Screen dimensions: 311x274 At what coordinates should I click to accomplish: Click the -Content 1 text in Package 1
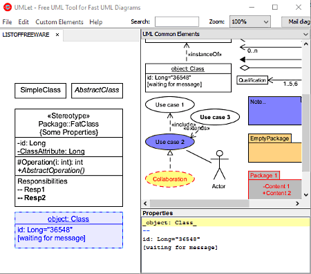coord(276,186)
